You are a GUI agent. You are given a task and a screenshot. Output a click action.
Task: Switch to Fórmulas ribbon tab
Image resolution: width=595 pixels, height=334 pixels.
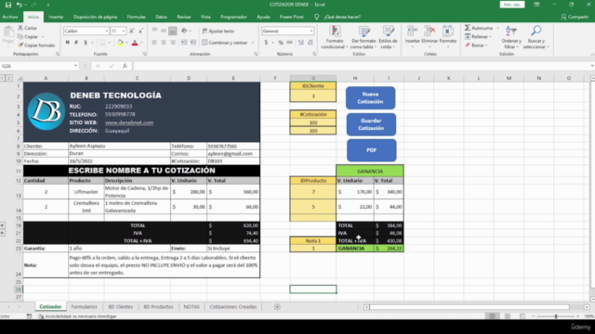tap(137, 17)
